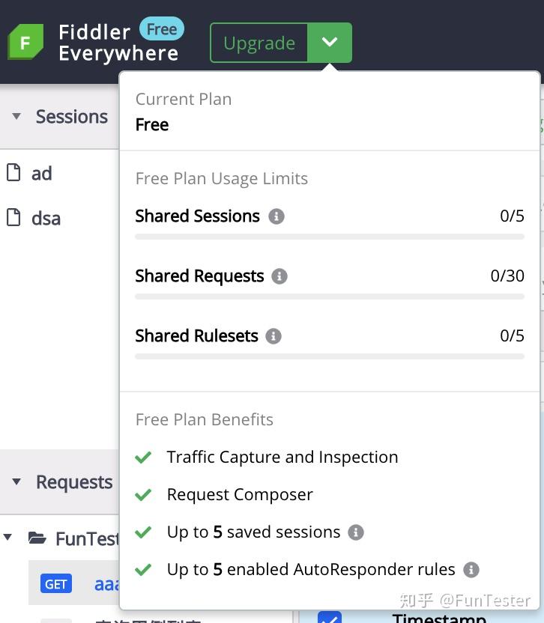Toggle the Timestamp checkbox
Viewport: 544px width, 623px height.
(x=330, y=618)
